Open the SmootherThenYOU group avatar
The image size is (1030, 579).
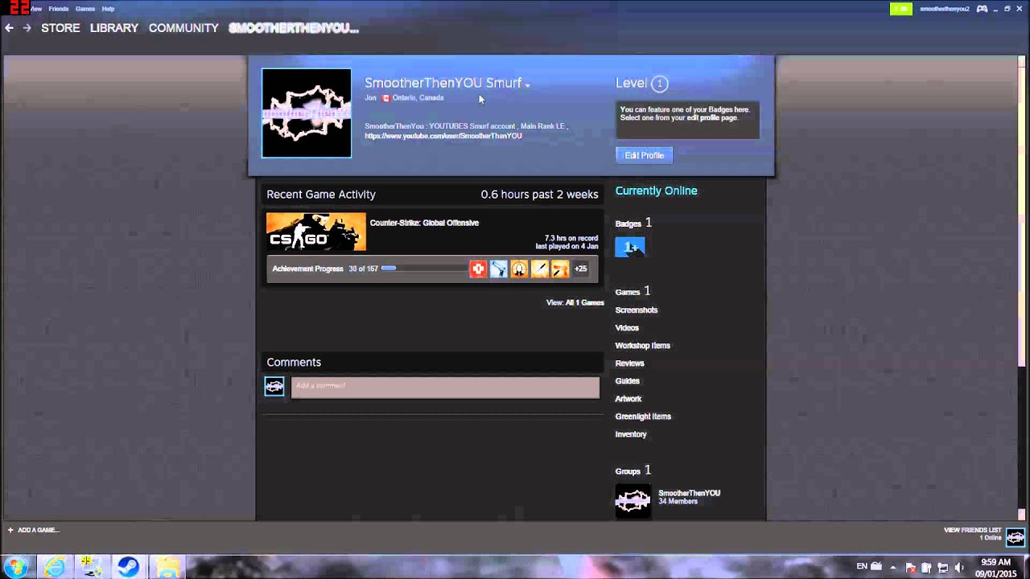point(632,501)
